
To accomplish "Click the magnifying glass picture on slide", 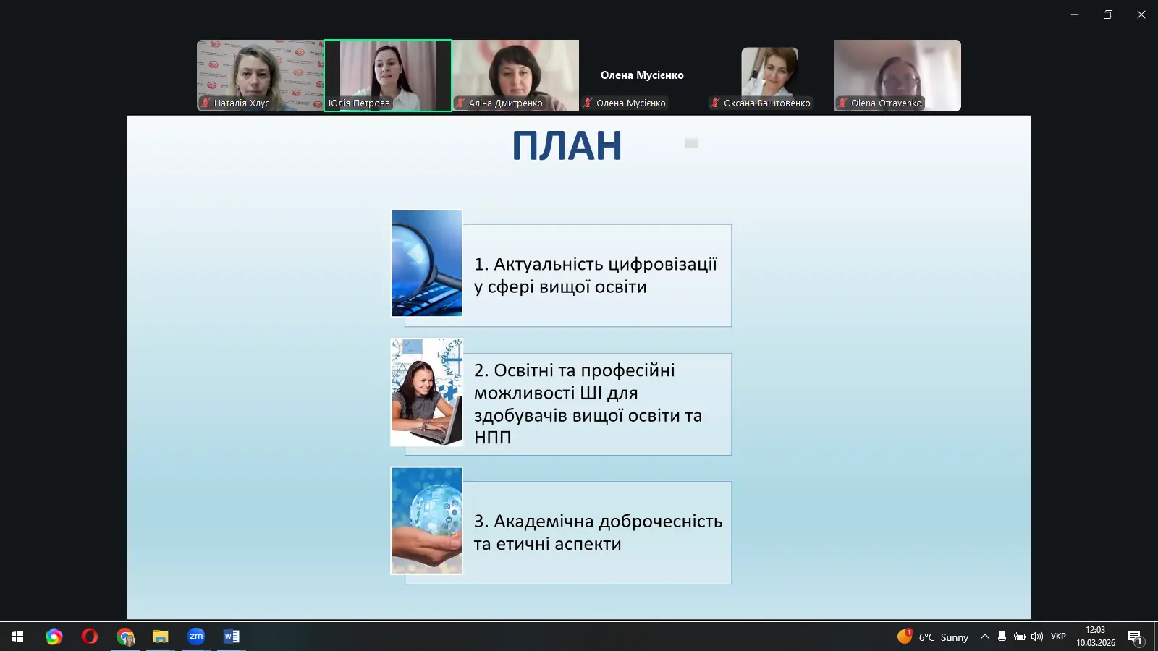I will tap(426, 263).
